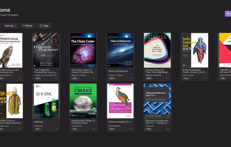This screenshot has width=231, height=147.
Task: Click the 'Clean Architecture' title text
Action: [118, 71]
